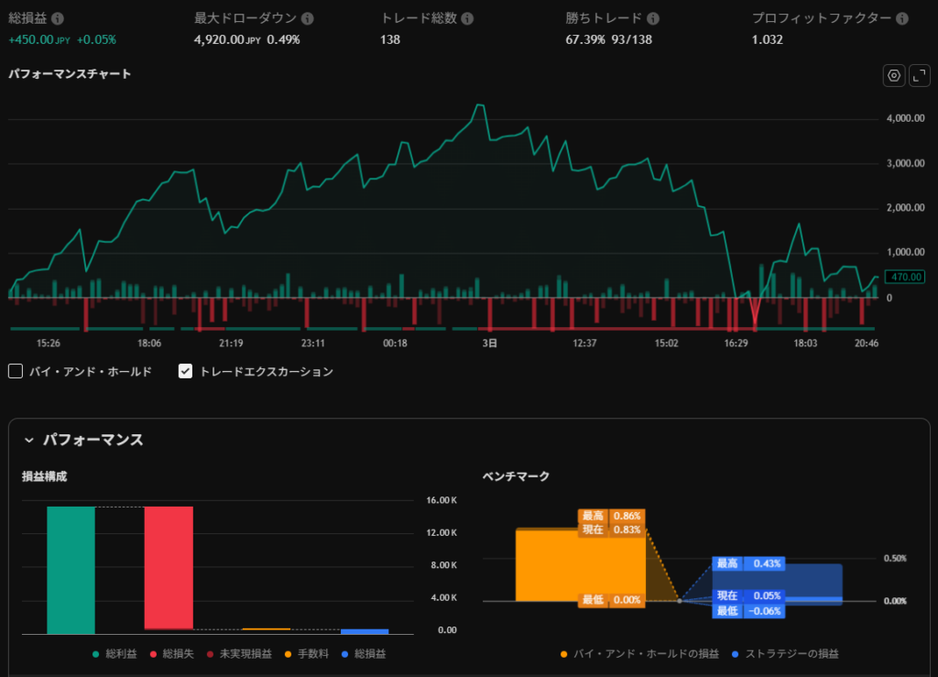Toggle the 未実現損益 legend entry
The height and width of the screenshot is (677, 938).
coord(240,654)
